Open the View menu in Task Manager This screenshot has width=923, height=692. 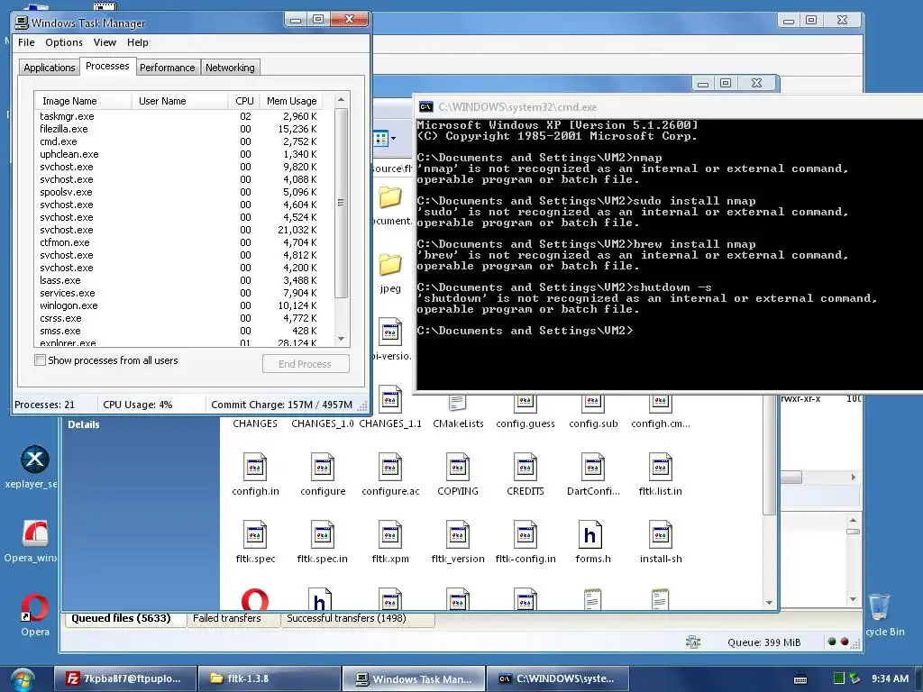[105, 42]
